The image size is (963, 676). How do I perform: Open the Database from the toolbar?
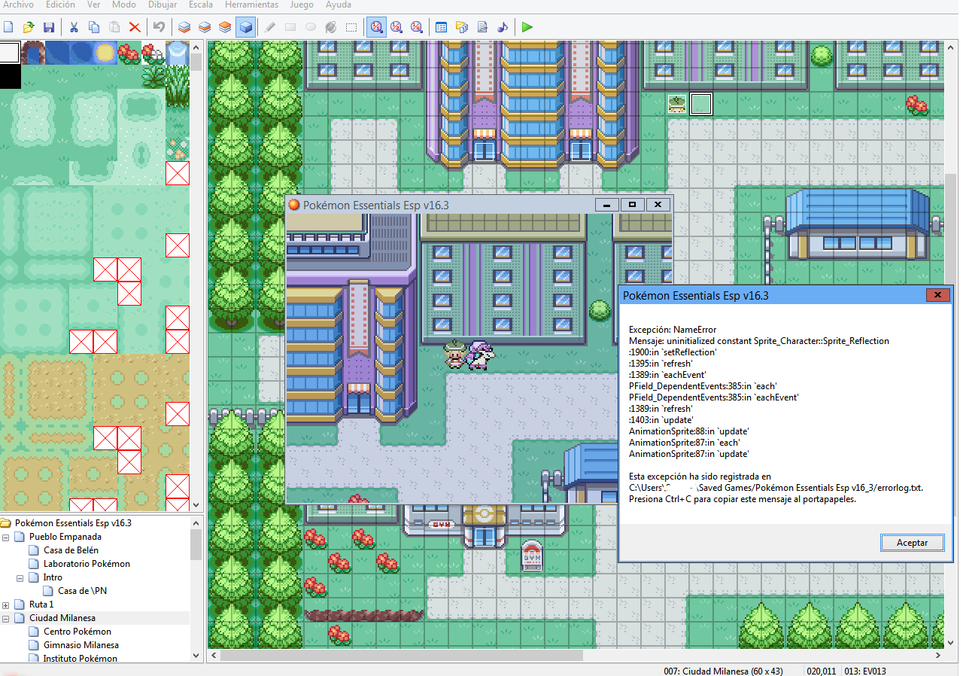(x=442, y=27)
